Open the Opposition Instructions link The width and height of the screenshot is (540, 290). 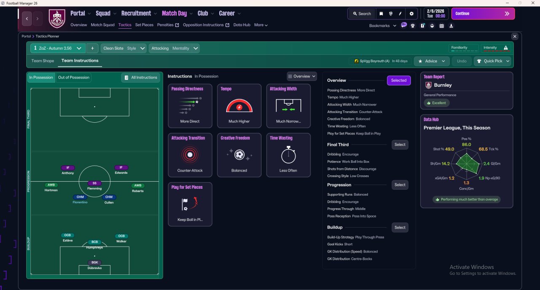[x=206, y=25]
